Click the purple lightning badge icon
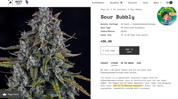Screen dimensions: 178x99 pyautogui.click(x=27, y=2)
